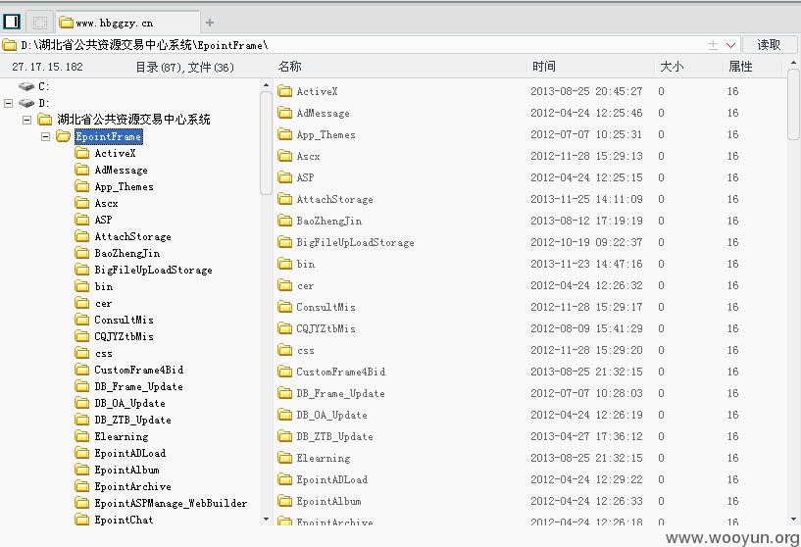Select DB_Frame_Update in the tree
The image size is (801, 547).
(138, 386)
